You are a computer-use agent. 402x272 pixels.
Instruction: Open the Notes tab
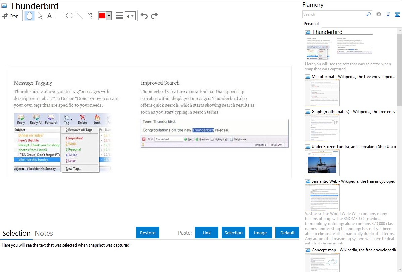(44, 233)
